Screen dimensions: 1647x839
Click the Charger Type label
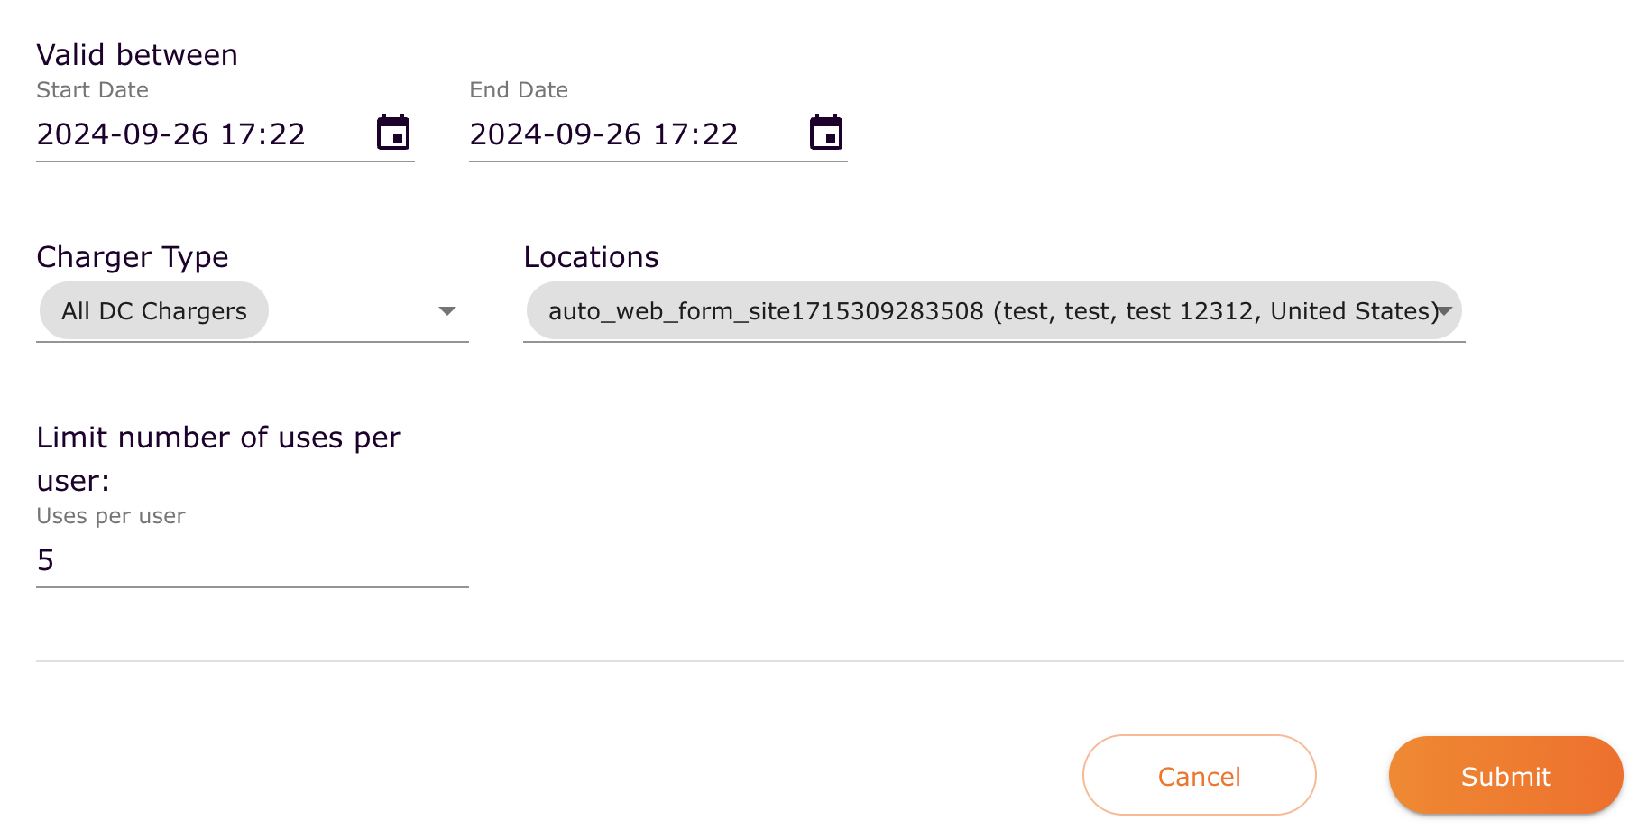pyautogui.click(x=132, y=257)
